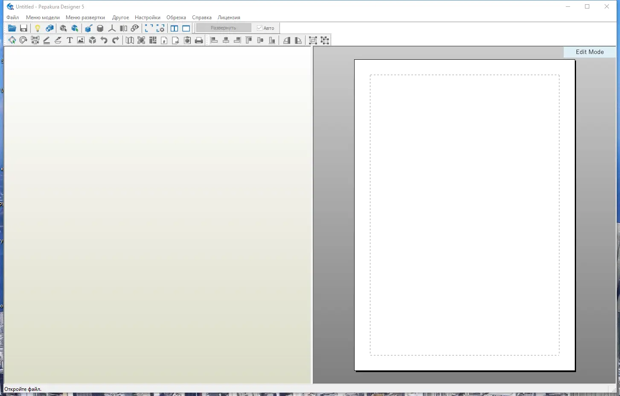Click the gray cylinder icon
The width and height of the screenshot is (620, 396).
100,28
